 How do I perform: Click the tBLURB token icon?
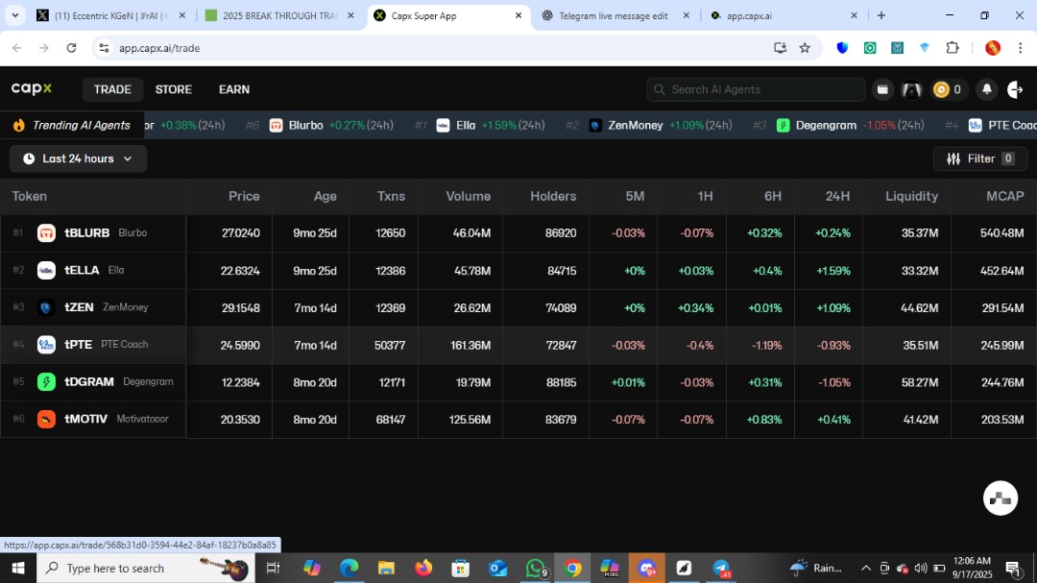[46, 233]
